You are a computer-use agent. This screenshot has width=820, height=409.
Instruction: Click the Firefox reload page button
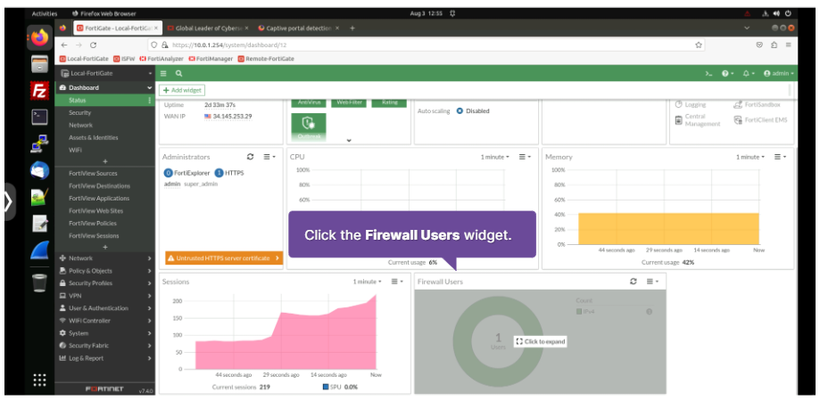pos(93,45)
